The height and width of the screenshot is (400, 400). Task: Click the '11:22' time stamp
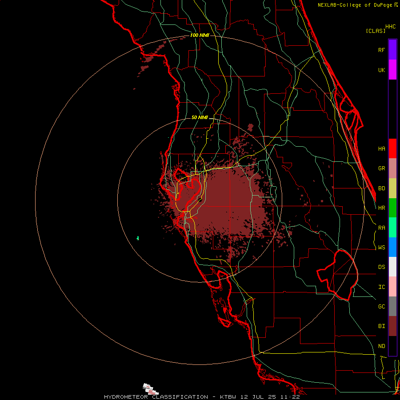click(x=291, y=397)
